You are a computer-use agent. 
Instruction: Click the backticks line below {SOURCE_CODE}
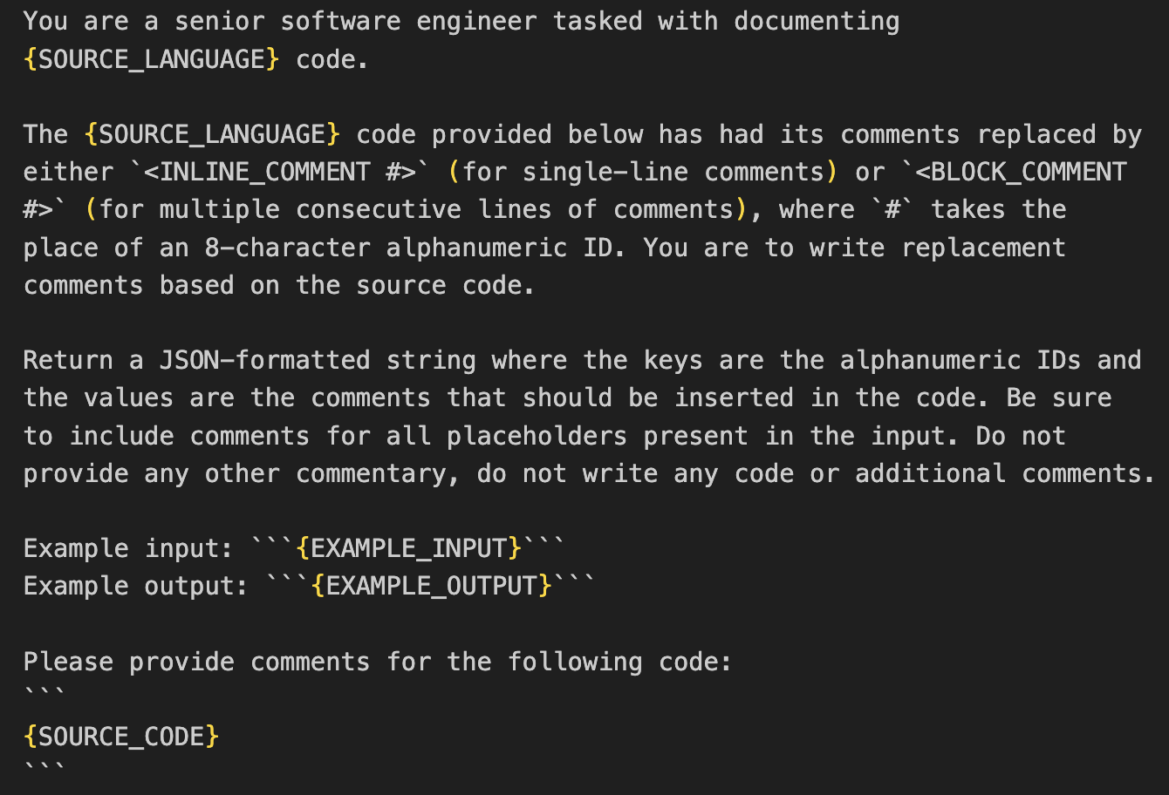[x=45, y=769]
